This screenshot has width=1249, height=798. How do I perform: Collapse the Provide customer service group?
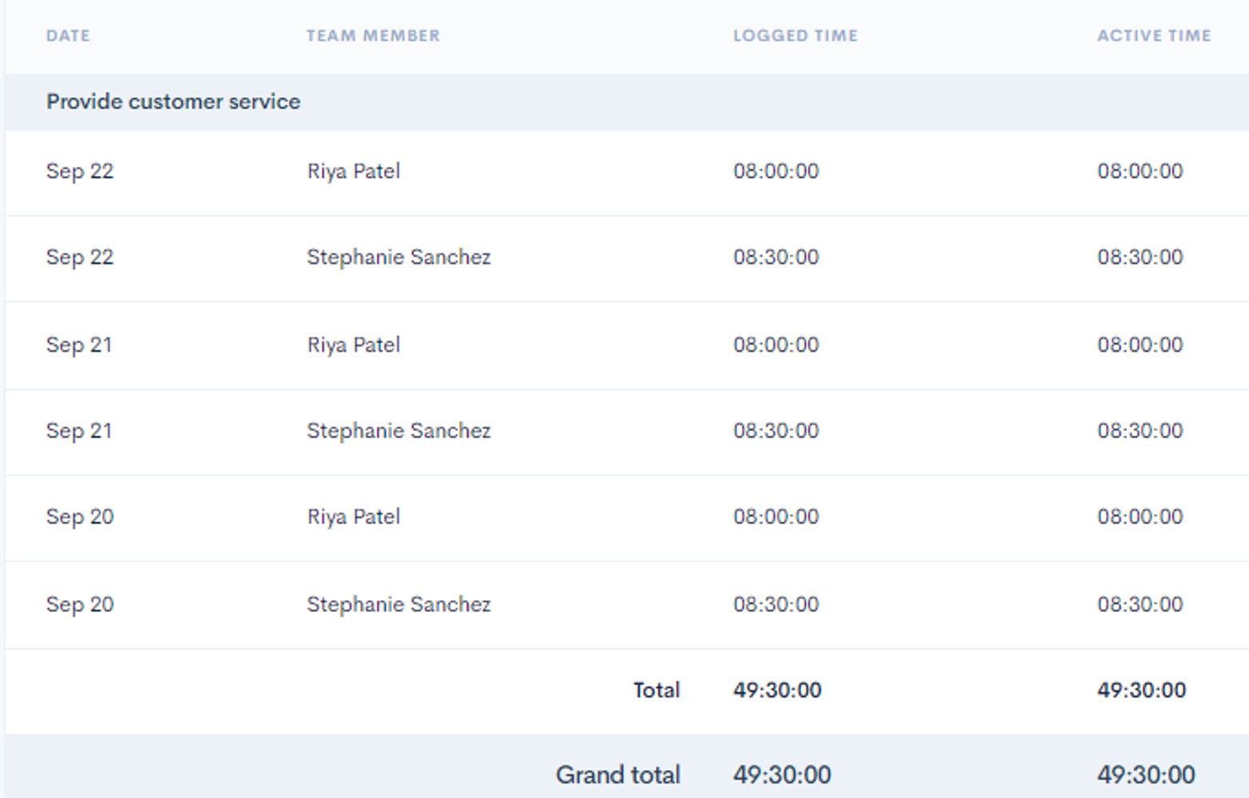[173, 102]
